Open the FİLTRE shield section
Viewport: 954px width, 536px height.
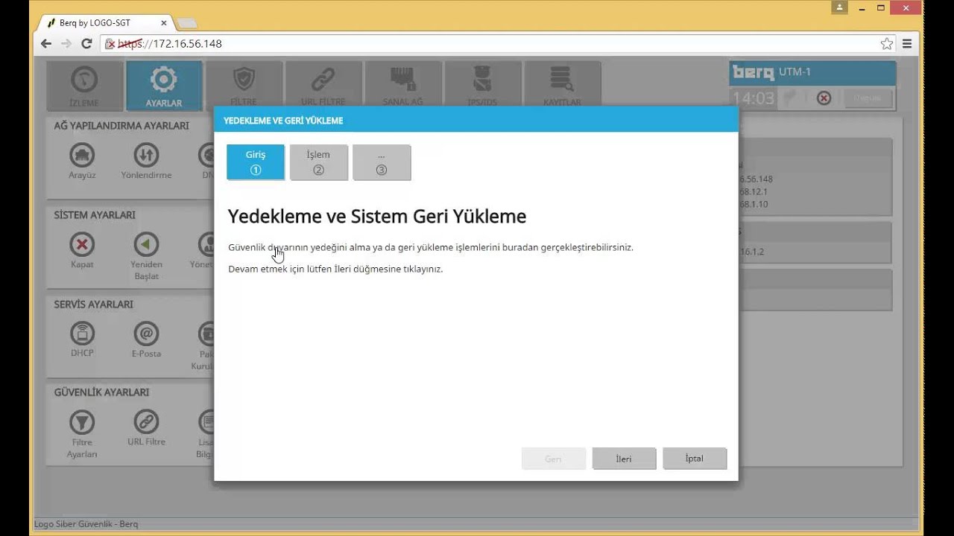coord(244,86)
